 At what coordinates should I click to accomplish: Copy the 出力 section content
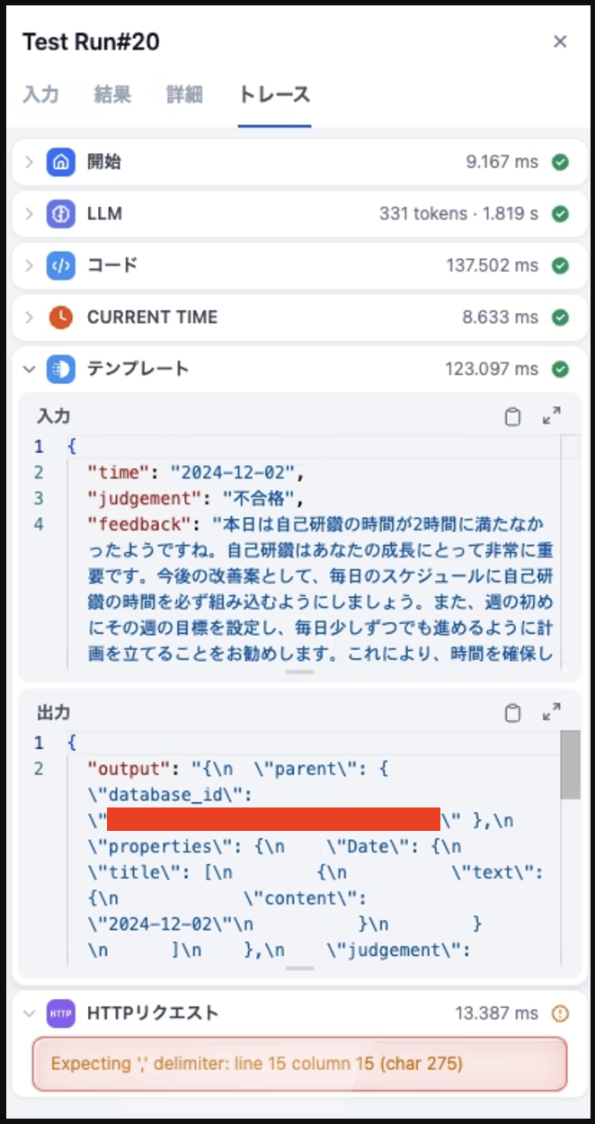pyautogui.click(x=512, y=713)
